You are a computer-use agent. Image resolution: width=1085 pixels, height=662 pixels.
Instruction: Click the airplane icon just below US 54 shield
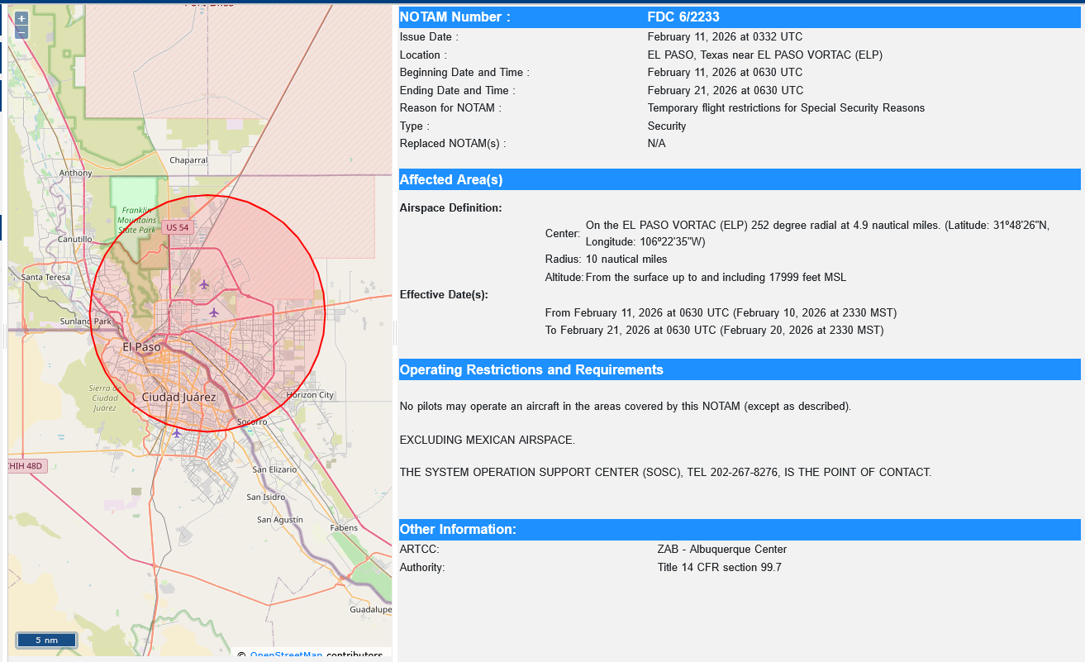pyautogui.click(x=204, y=284)
